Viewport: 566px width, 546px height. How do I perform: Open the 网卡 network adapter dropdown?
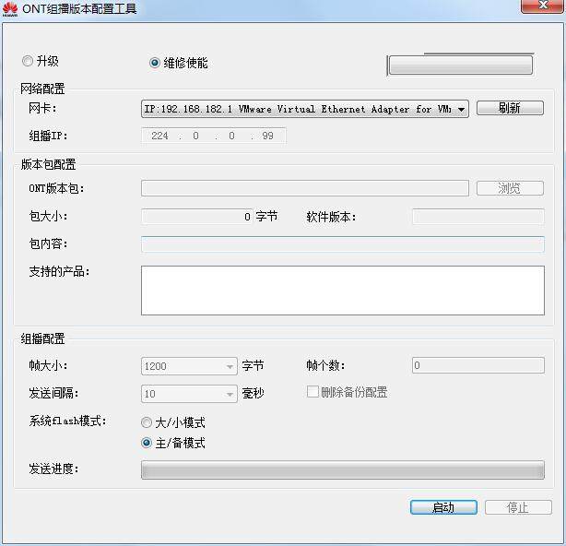tap(304, 109)
